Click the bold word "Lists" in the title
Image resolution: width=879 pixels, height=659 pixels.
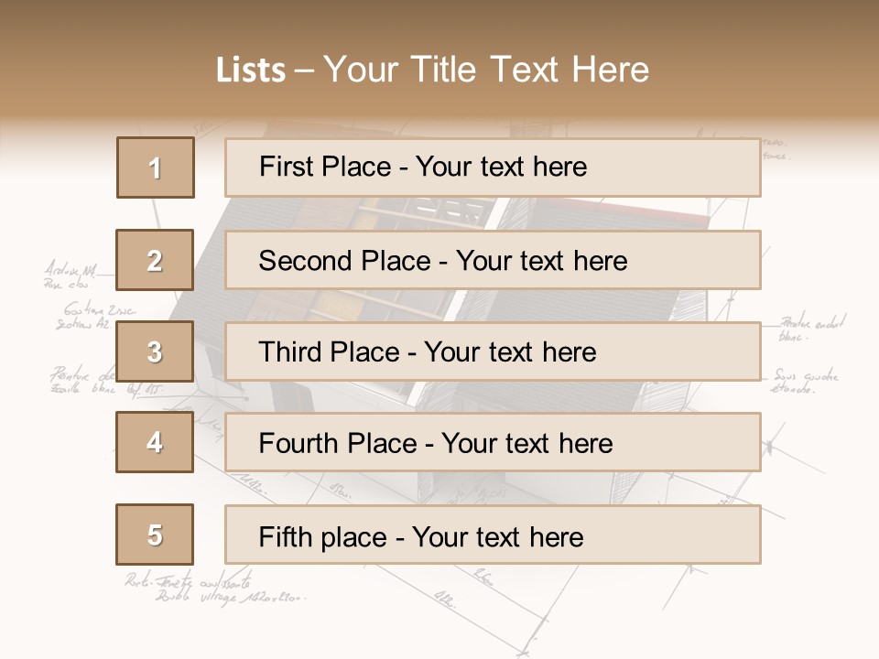[x=251, y=70]
